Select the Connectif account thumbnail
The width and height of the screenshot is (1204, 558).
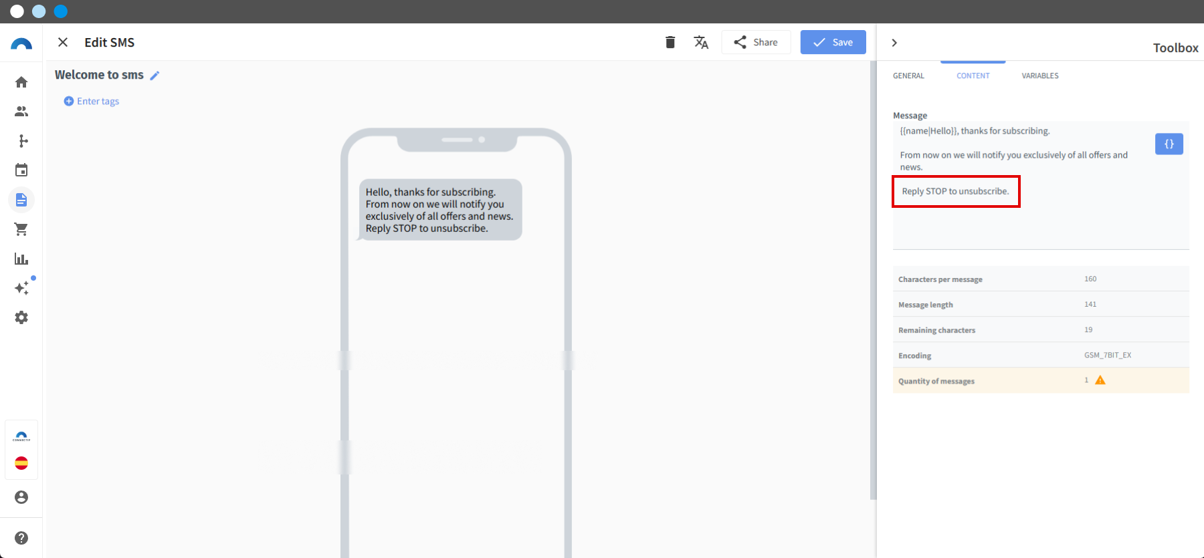coord(21,436)
